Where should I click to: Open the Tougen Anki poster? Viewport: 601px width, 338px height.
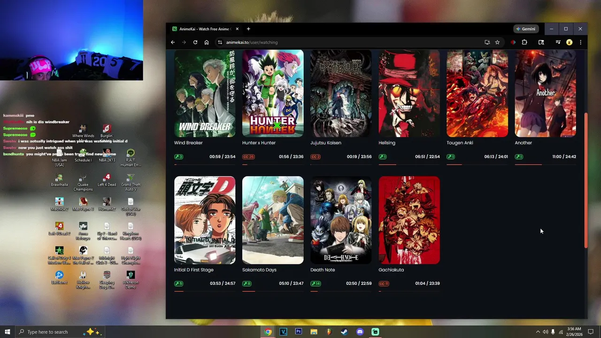(x=477, y=93)
